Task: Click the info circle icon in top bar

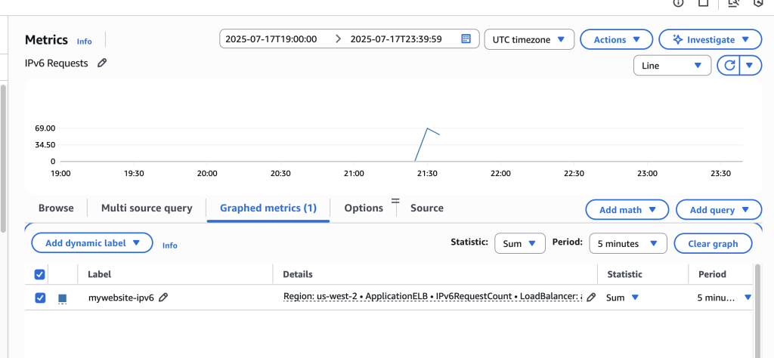Action: click(x=678, y=3)
